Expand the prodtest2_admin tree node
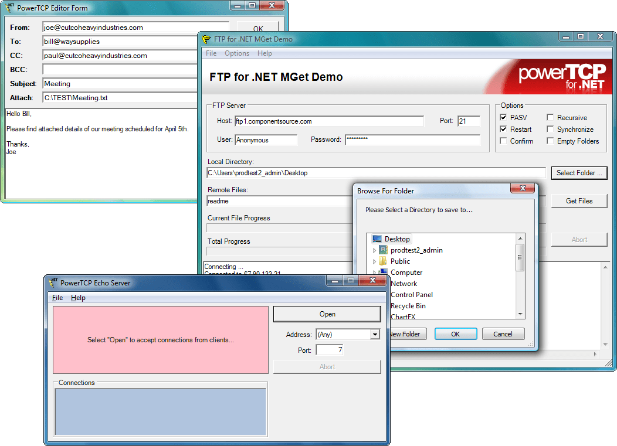 pyautogui.click(x=374, y=250)
